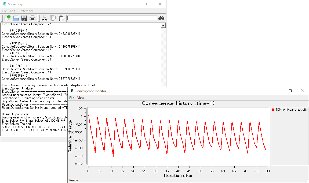Click the New document icon in Solver log
The height and width of the screenshot is (183, 309).
7,18
